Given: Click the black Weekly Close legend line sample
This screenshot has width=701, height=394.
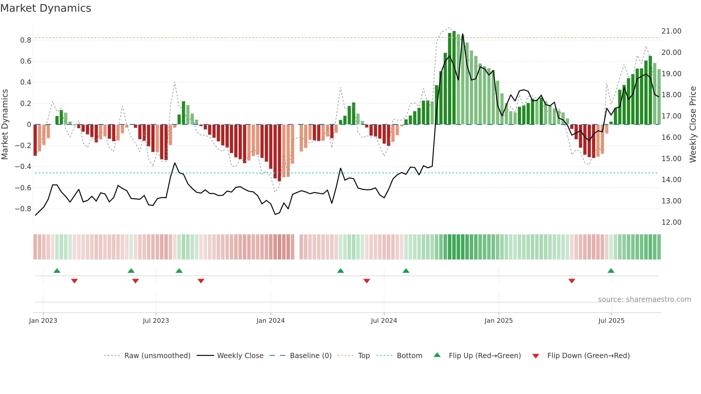Looking at the screenshot, I should [x=205, y=355].
